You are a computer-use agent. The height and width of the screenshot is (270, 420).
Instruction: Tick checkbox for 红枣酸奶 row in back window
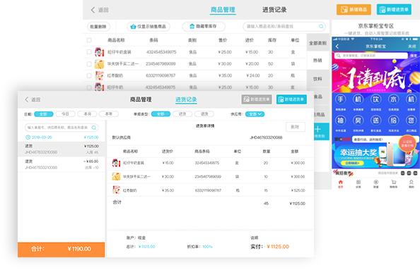point(89,75)
